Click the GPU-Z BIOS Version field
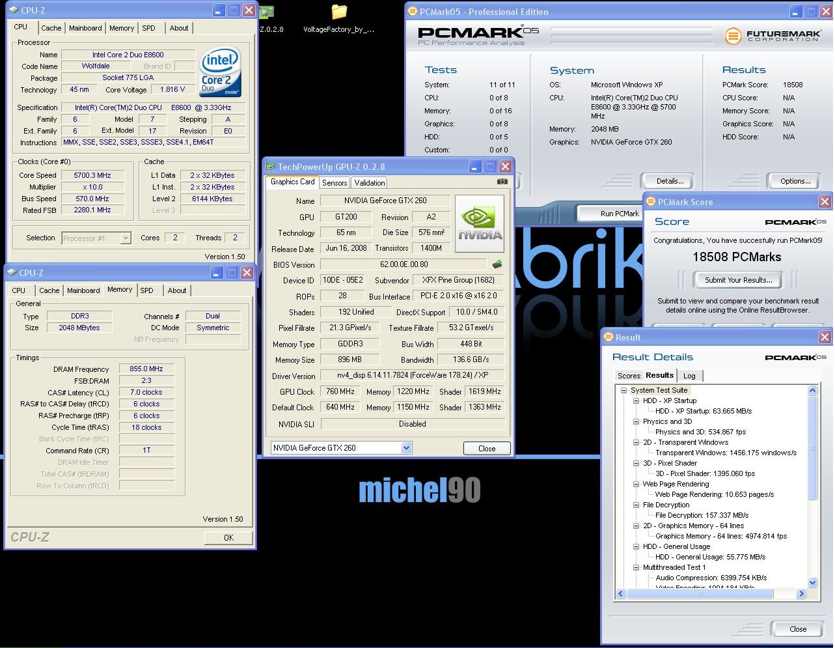 (x=404, y=264)
